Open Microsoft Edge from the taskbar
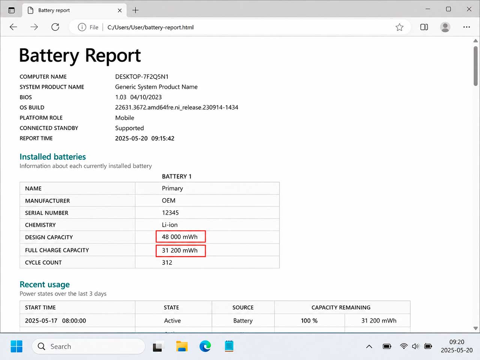This screenshot has width=480, height=360. pyautogui.click(x=205, y=346)
